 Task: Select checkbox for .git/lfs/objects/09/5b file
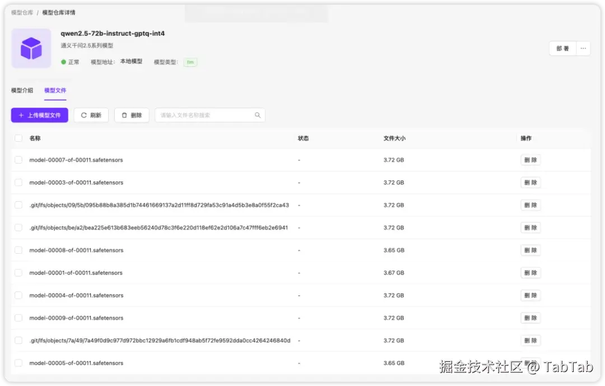pos(18,205)
